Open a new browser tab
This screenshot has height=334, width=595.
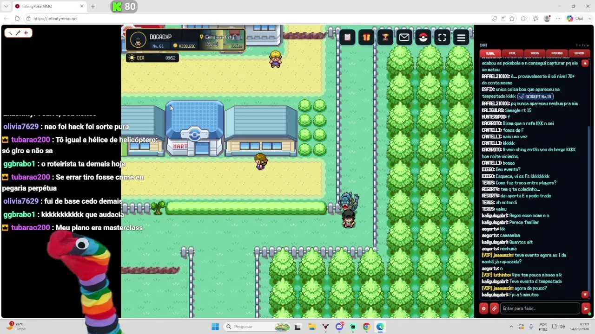click(93, 6)
